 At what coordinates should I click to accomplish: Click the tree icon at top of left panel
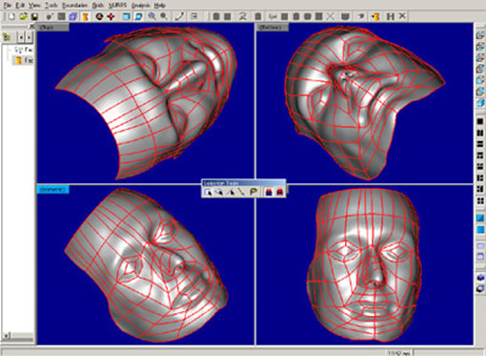click(7, 38)
